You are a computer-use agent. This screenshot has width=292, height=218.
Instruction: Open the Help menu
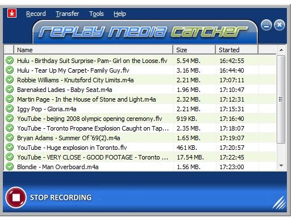coord(120,14)
